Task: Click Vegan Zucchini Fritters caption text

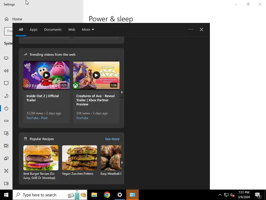Action: [x=77, y=174]
